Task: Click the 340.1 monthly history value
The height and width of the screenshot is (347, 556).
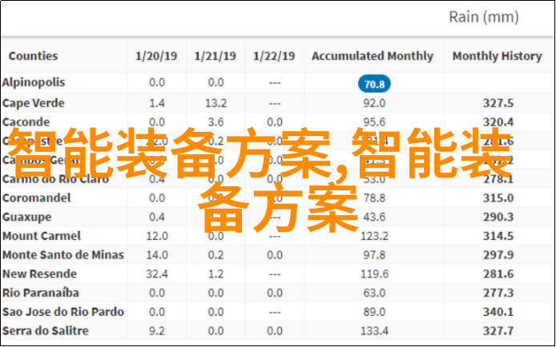Action: (x=498, y=312)
